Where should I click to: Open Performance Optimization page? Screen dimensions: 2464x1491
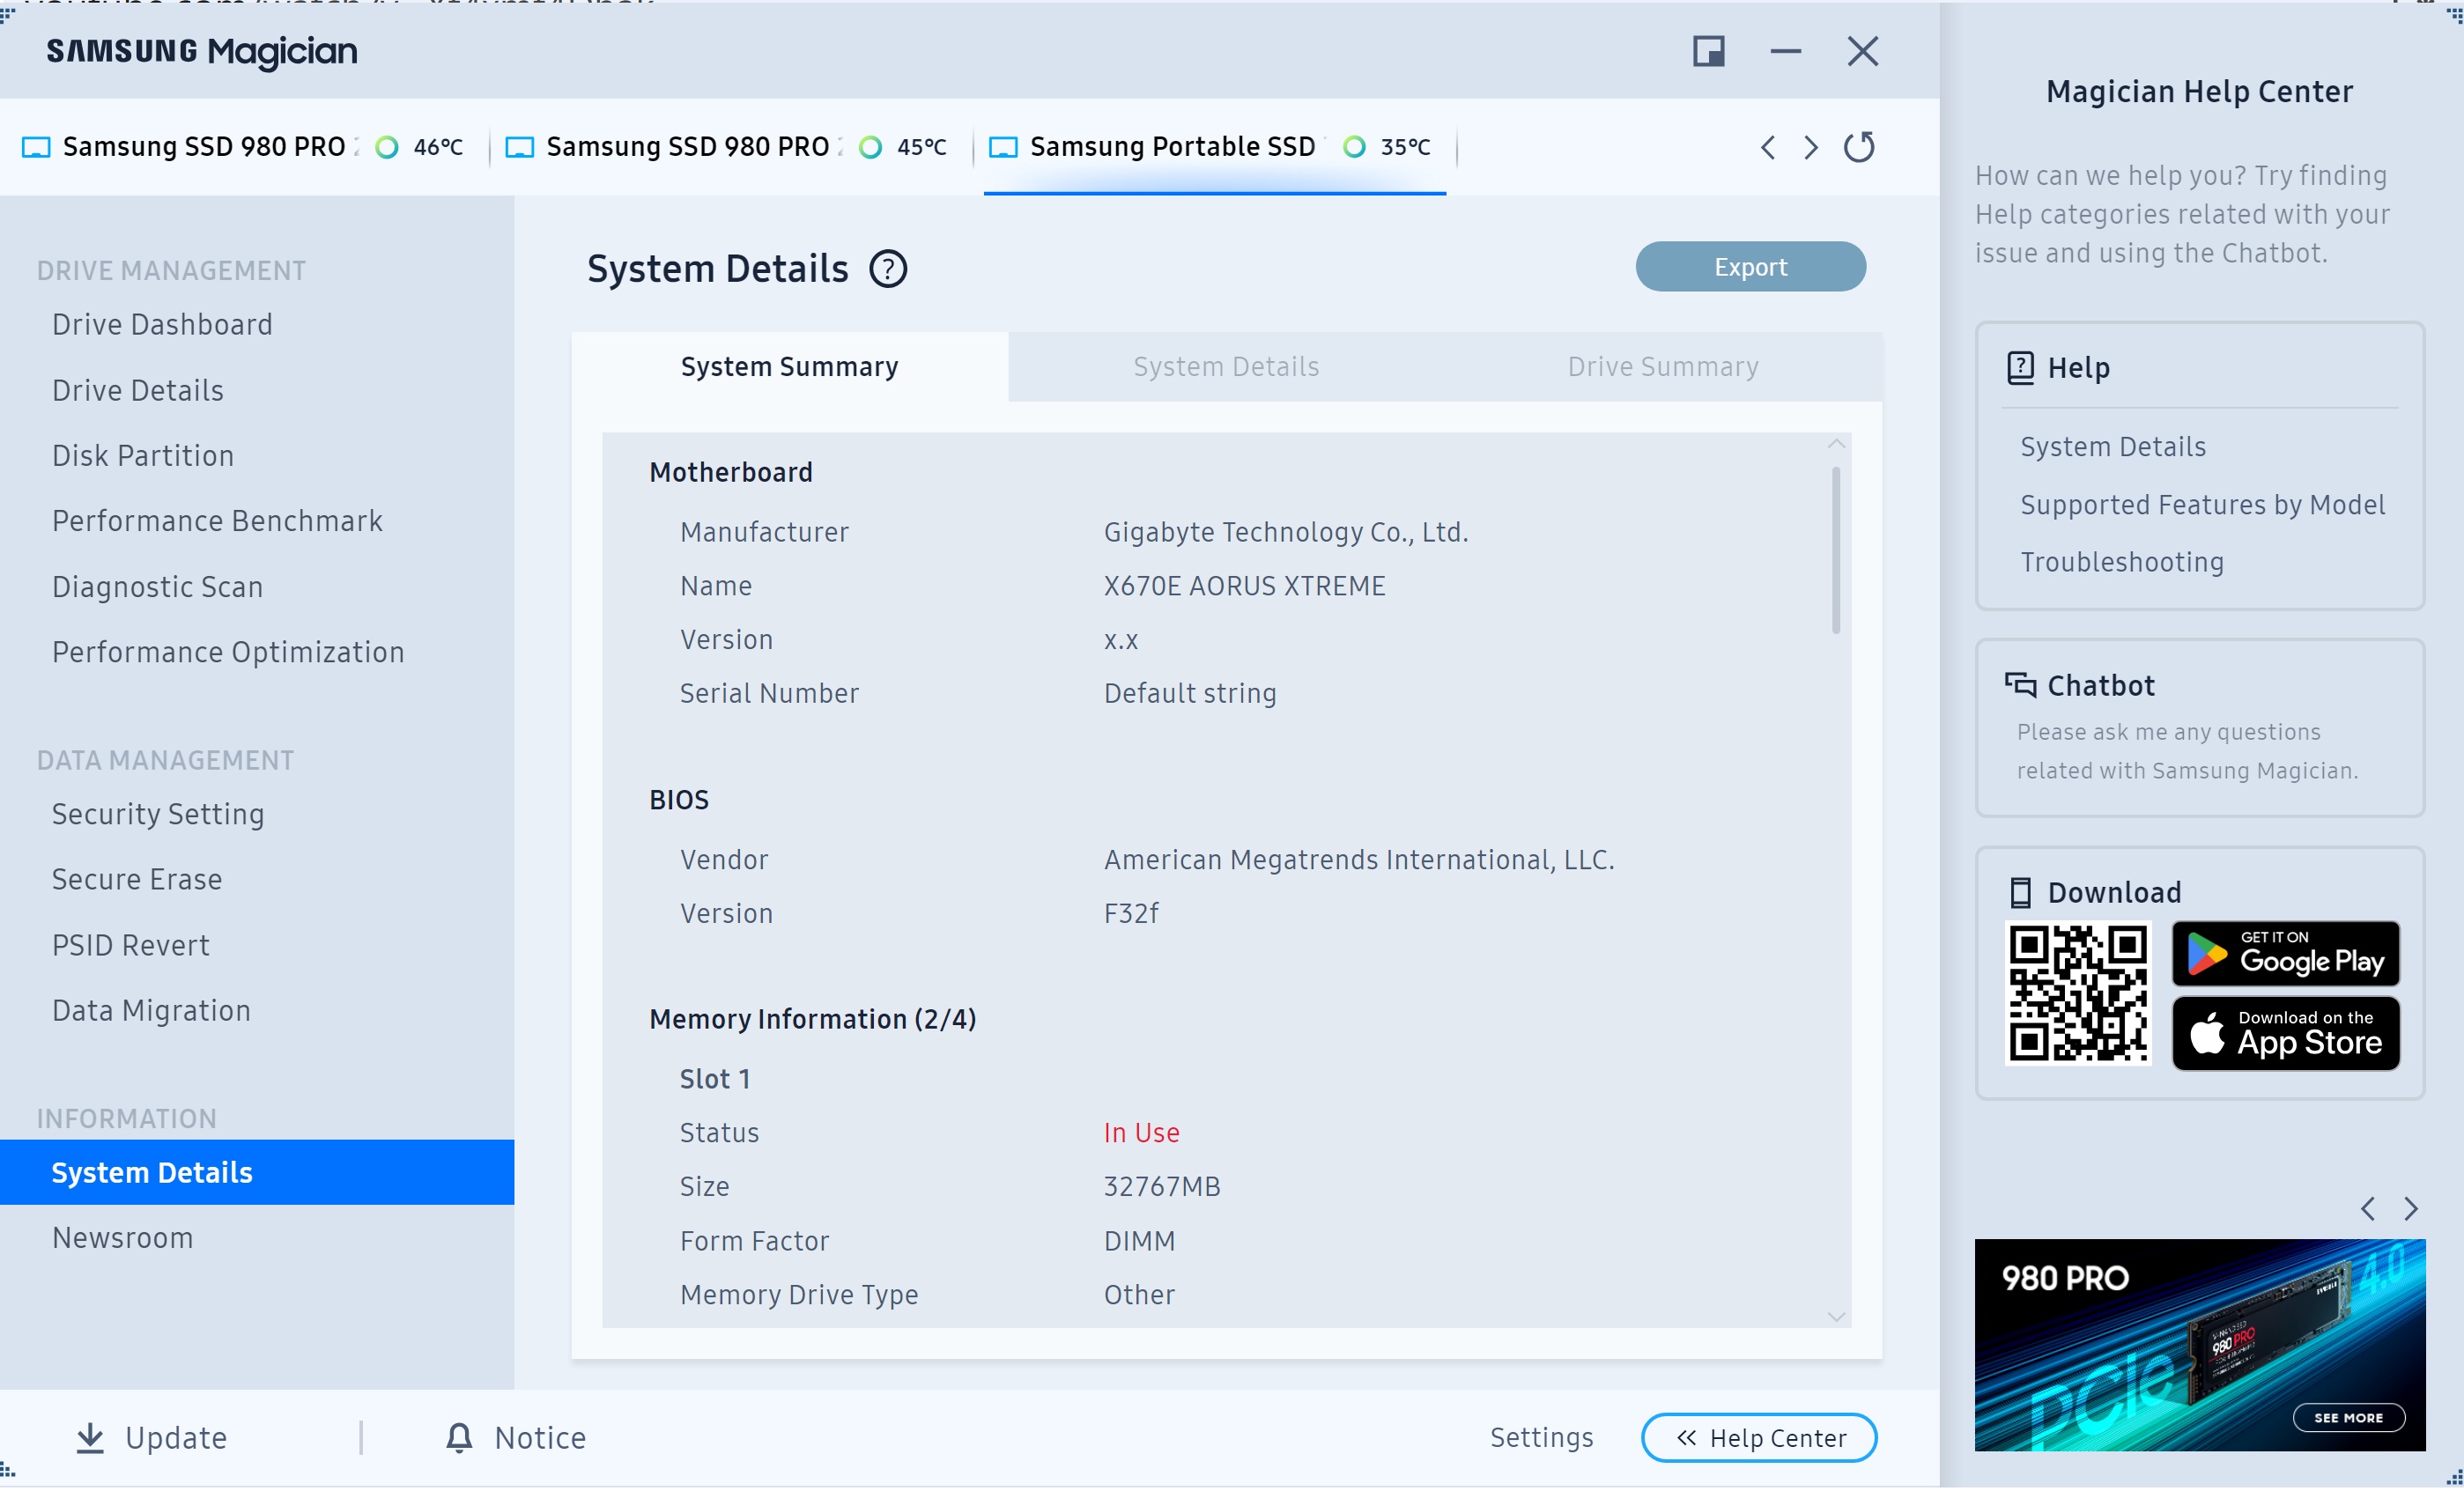click(228, 652)
